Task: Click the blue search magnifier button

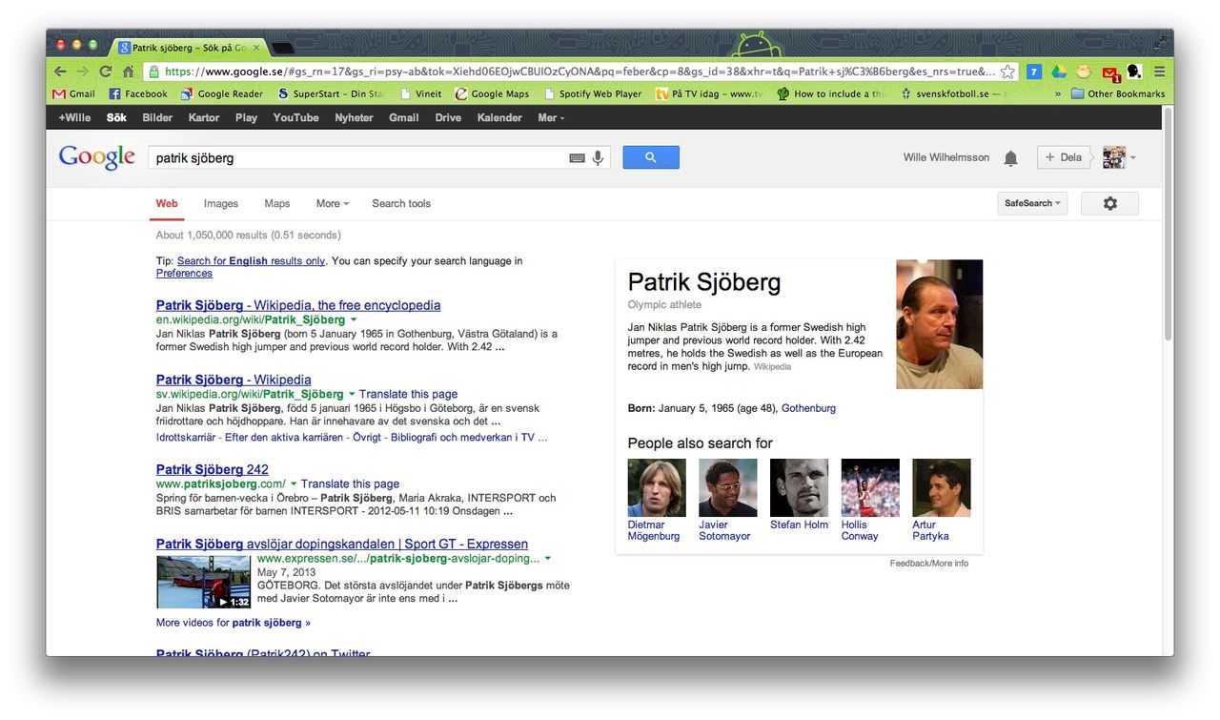Action: pos(651,157)
